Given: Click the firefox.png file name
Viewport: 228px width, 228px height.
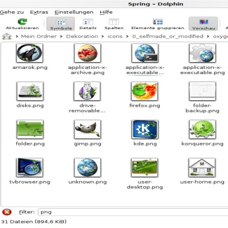Looking at the screenshot, I should (145, 105).
